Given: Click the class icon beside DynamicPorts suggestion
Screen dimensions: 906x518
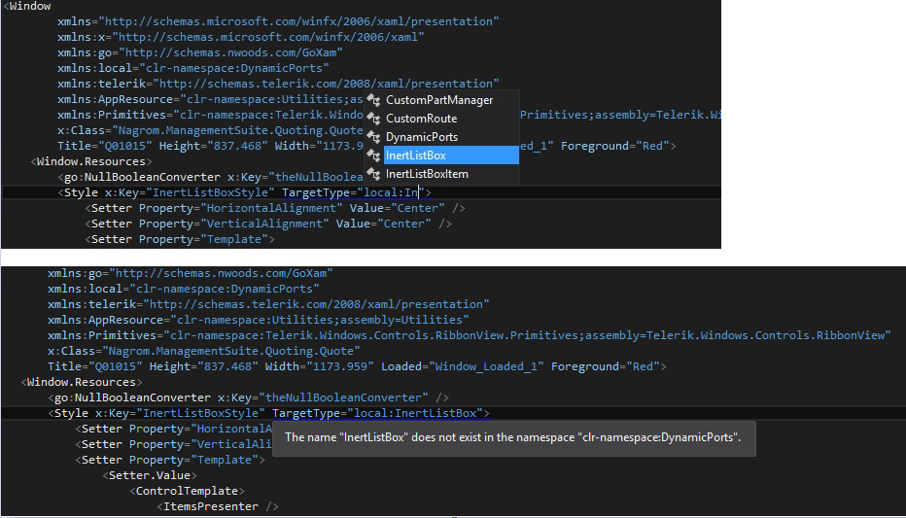Looking at the screenshot, I should pos(374,137).
